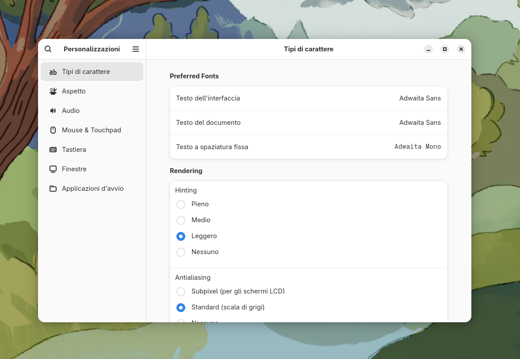Go to Audio settings
520x359 pixels.
92,111
